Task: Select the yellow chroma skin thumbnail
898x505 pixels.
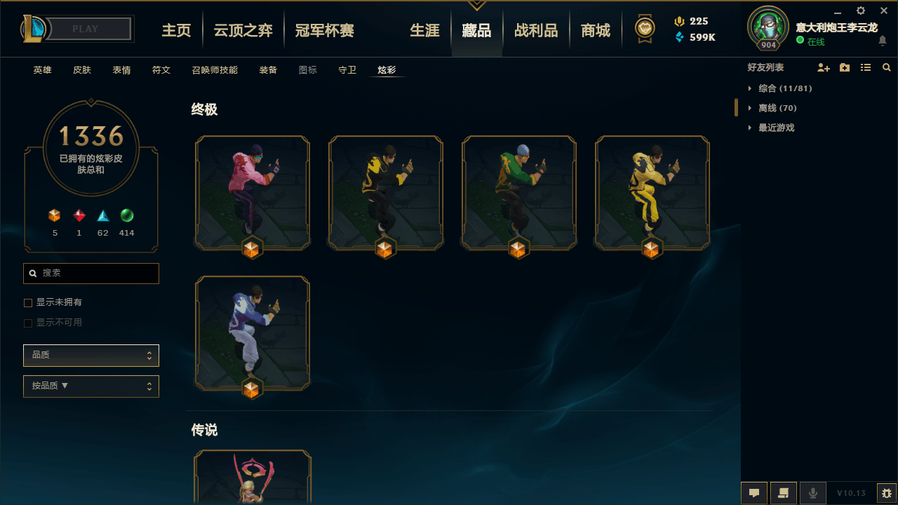Action: pos(652,195)
